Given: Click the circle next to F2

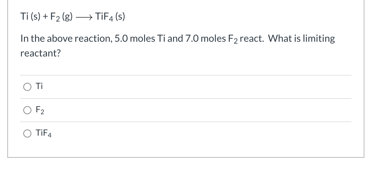Looking at the screenshot, I should 27,110.
